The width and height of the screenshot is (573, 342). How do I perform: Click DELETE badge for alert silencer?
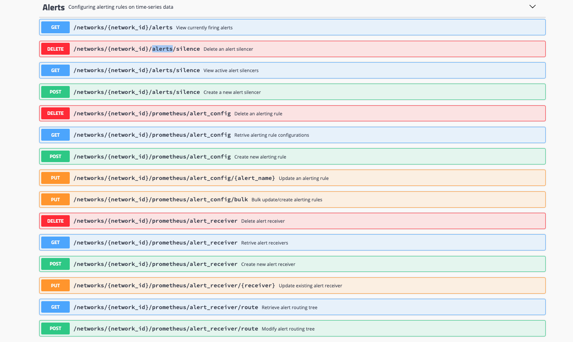click(x=55, y=49)
